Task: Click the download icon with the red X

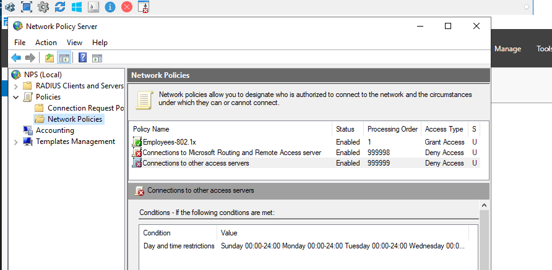Action: [x=144, y=7]
